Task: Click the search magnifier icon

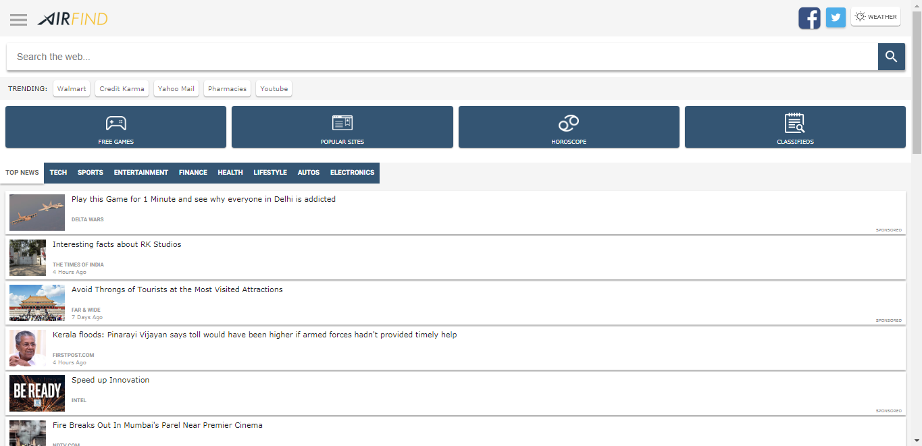Action: 891,57
